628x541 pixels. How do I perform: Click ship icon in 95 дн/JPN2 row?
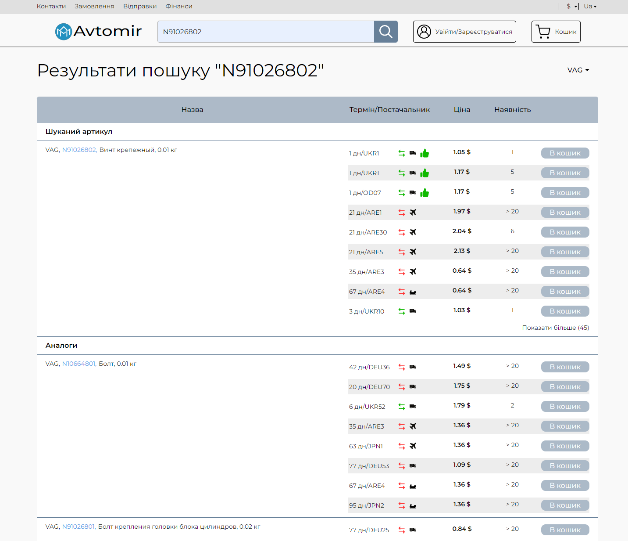(x=413, y=506)
